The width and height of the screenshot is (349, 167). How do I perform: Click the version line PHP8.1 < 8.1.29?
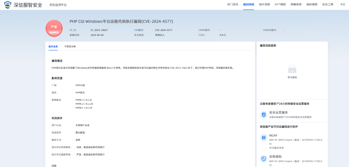(x=84, y=108)
